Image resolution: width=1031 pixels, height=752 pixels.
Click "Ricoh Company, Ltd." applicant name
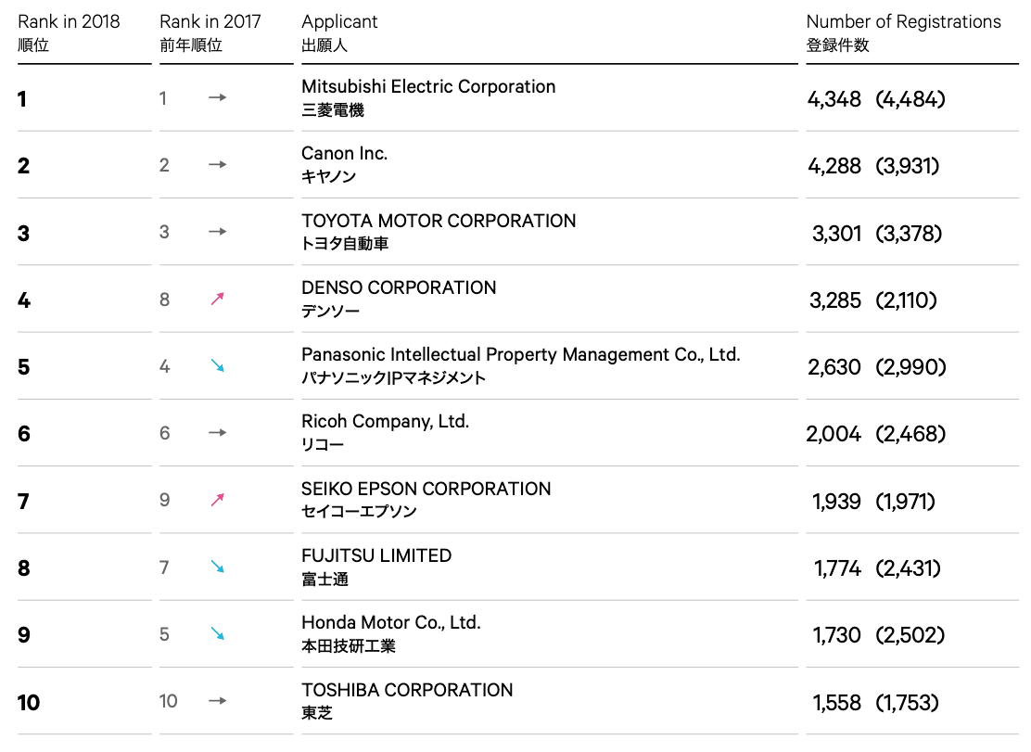386,421
